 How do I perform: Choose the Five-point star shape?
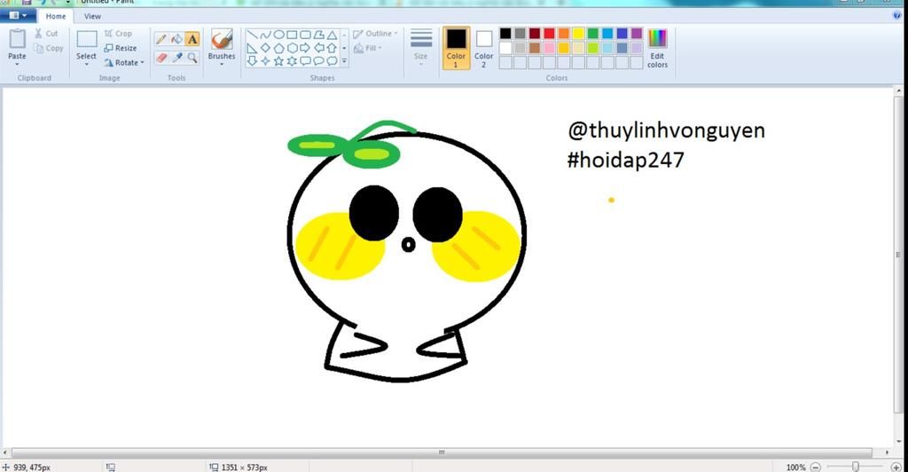278,60
